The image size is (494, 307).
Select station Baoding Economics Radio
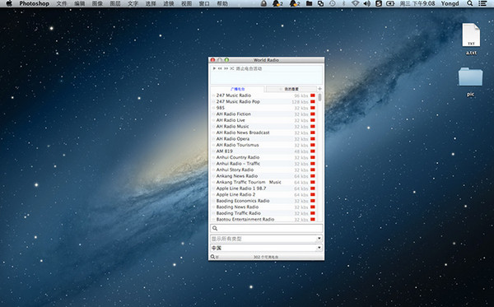click(x=243, y=201)
